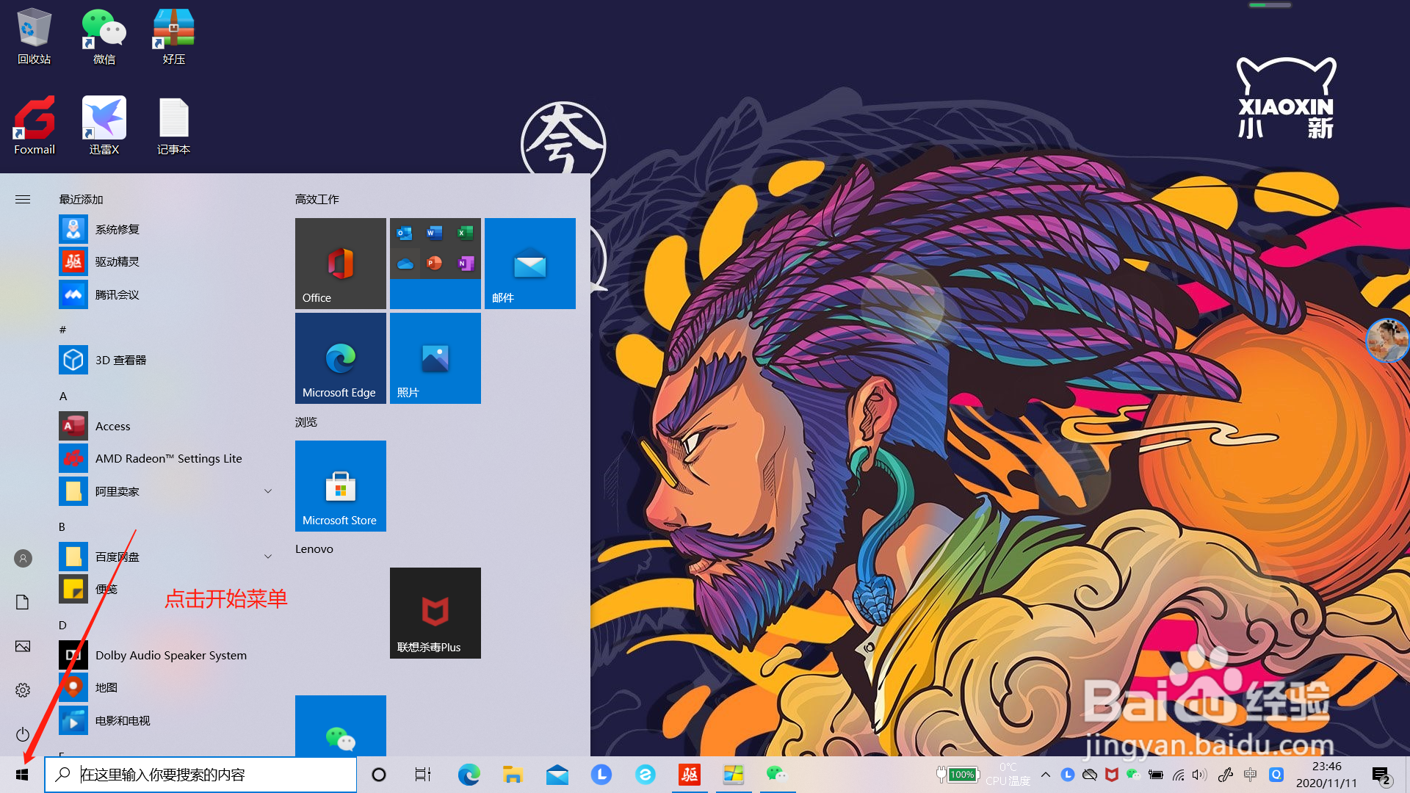Image resolution: width=1410 pixels, height=793 pixels.
Task: Open the 照片 photos tile
Action: 435,358
